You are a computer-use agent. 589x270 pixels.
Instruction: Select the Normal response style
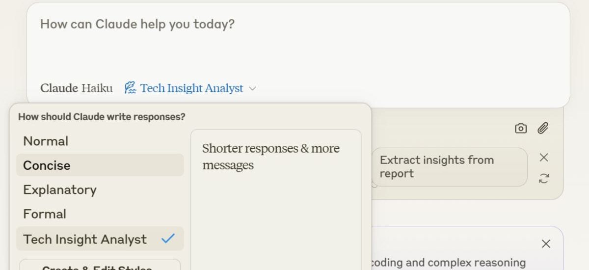(x=46, y=141)
